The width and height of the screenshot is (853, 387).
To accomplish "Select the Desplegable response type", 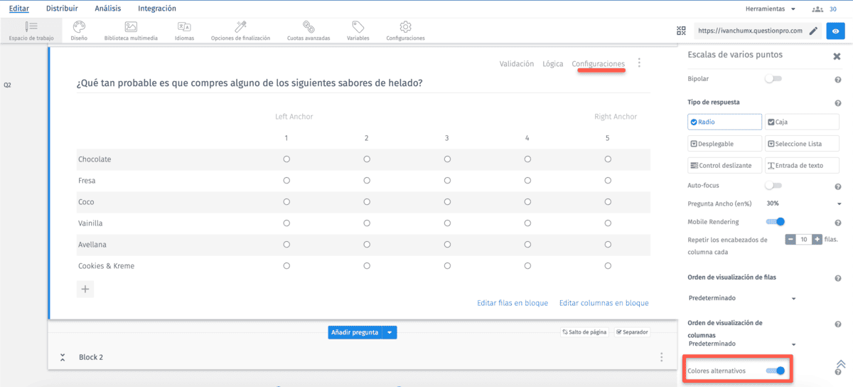I will [x=725, y=143].
